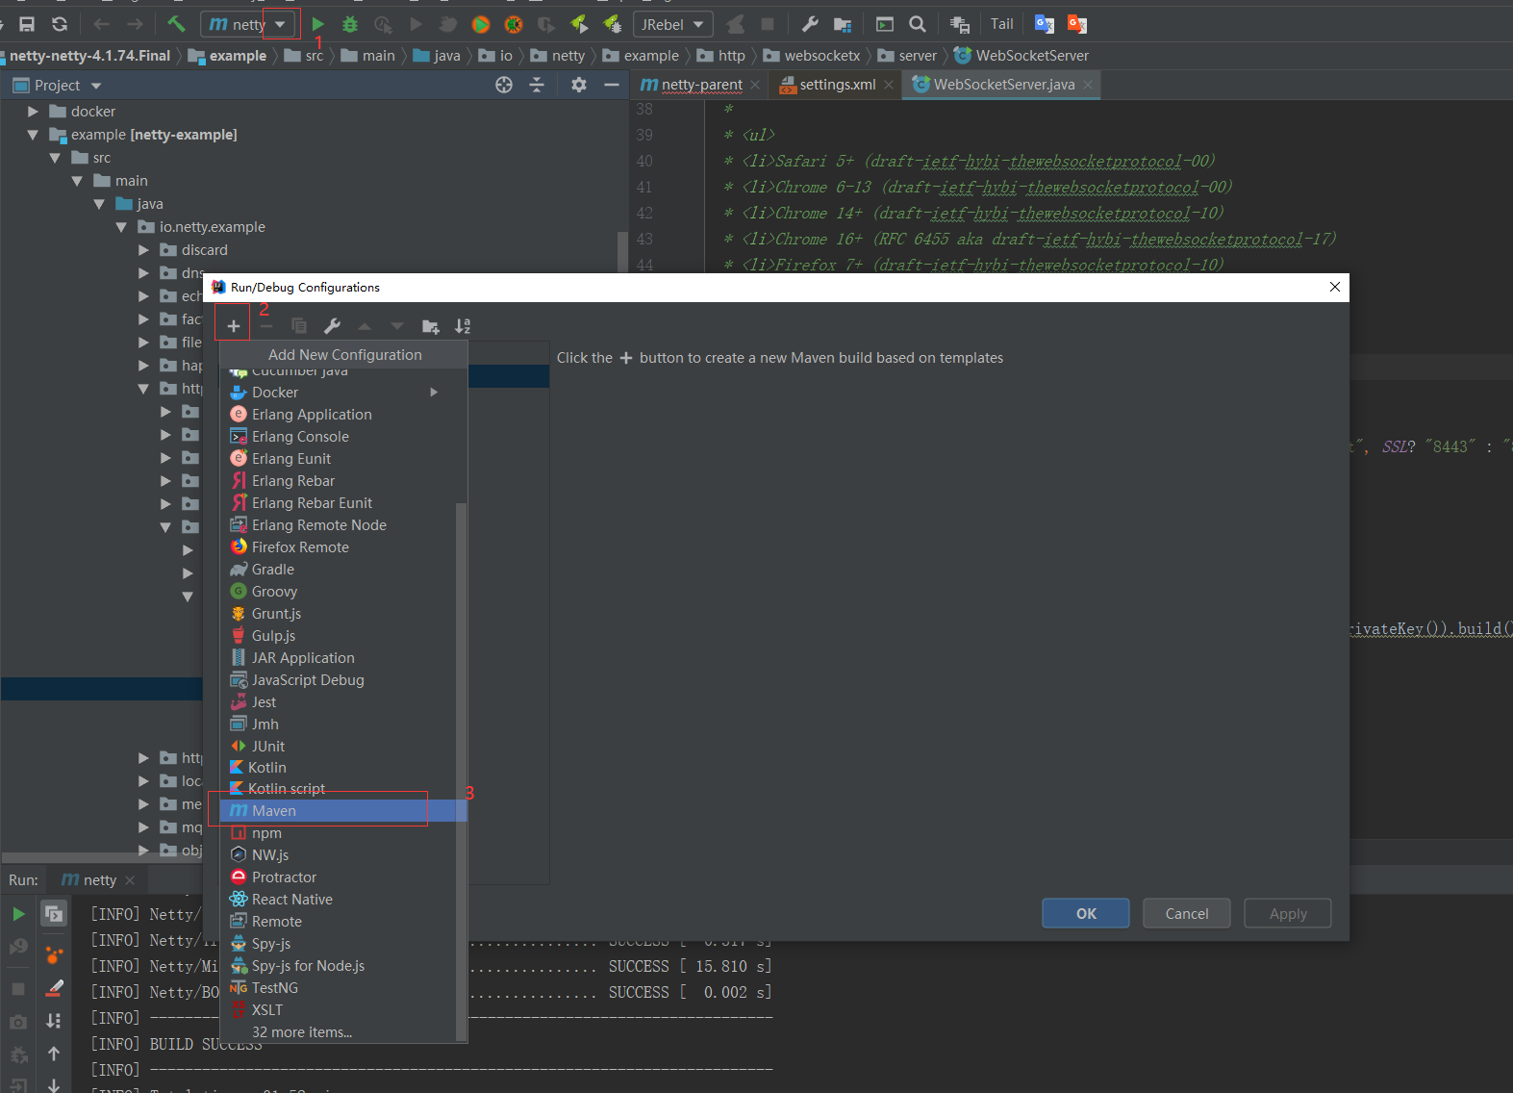The image size is (1513, 1093).
Task: Open Project Structure icon in main toolbar
Action: coord(843,24)
